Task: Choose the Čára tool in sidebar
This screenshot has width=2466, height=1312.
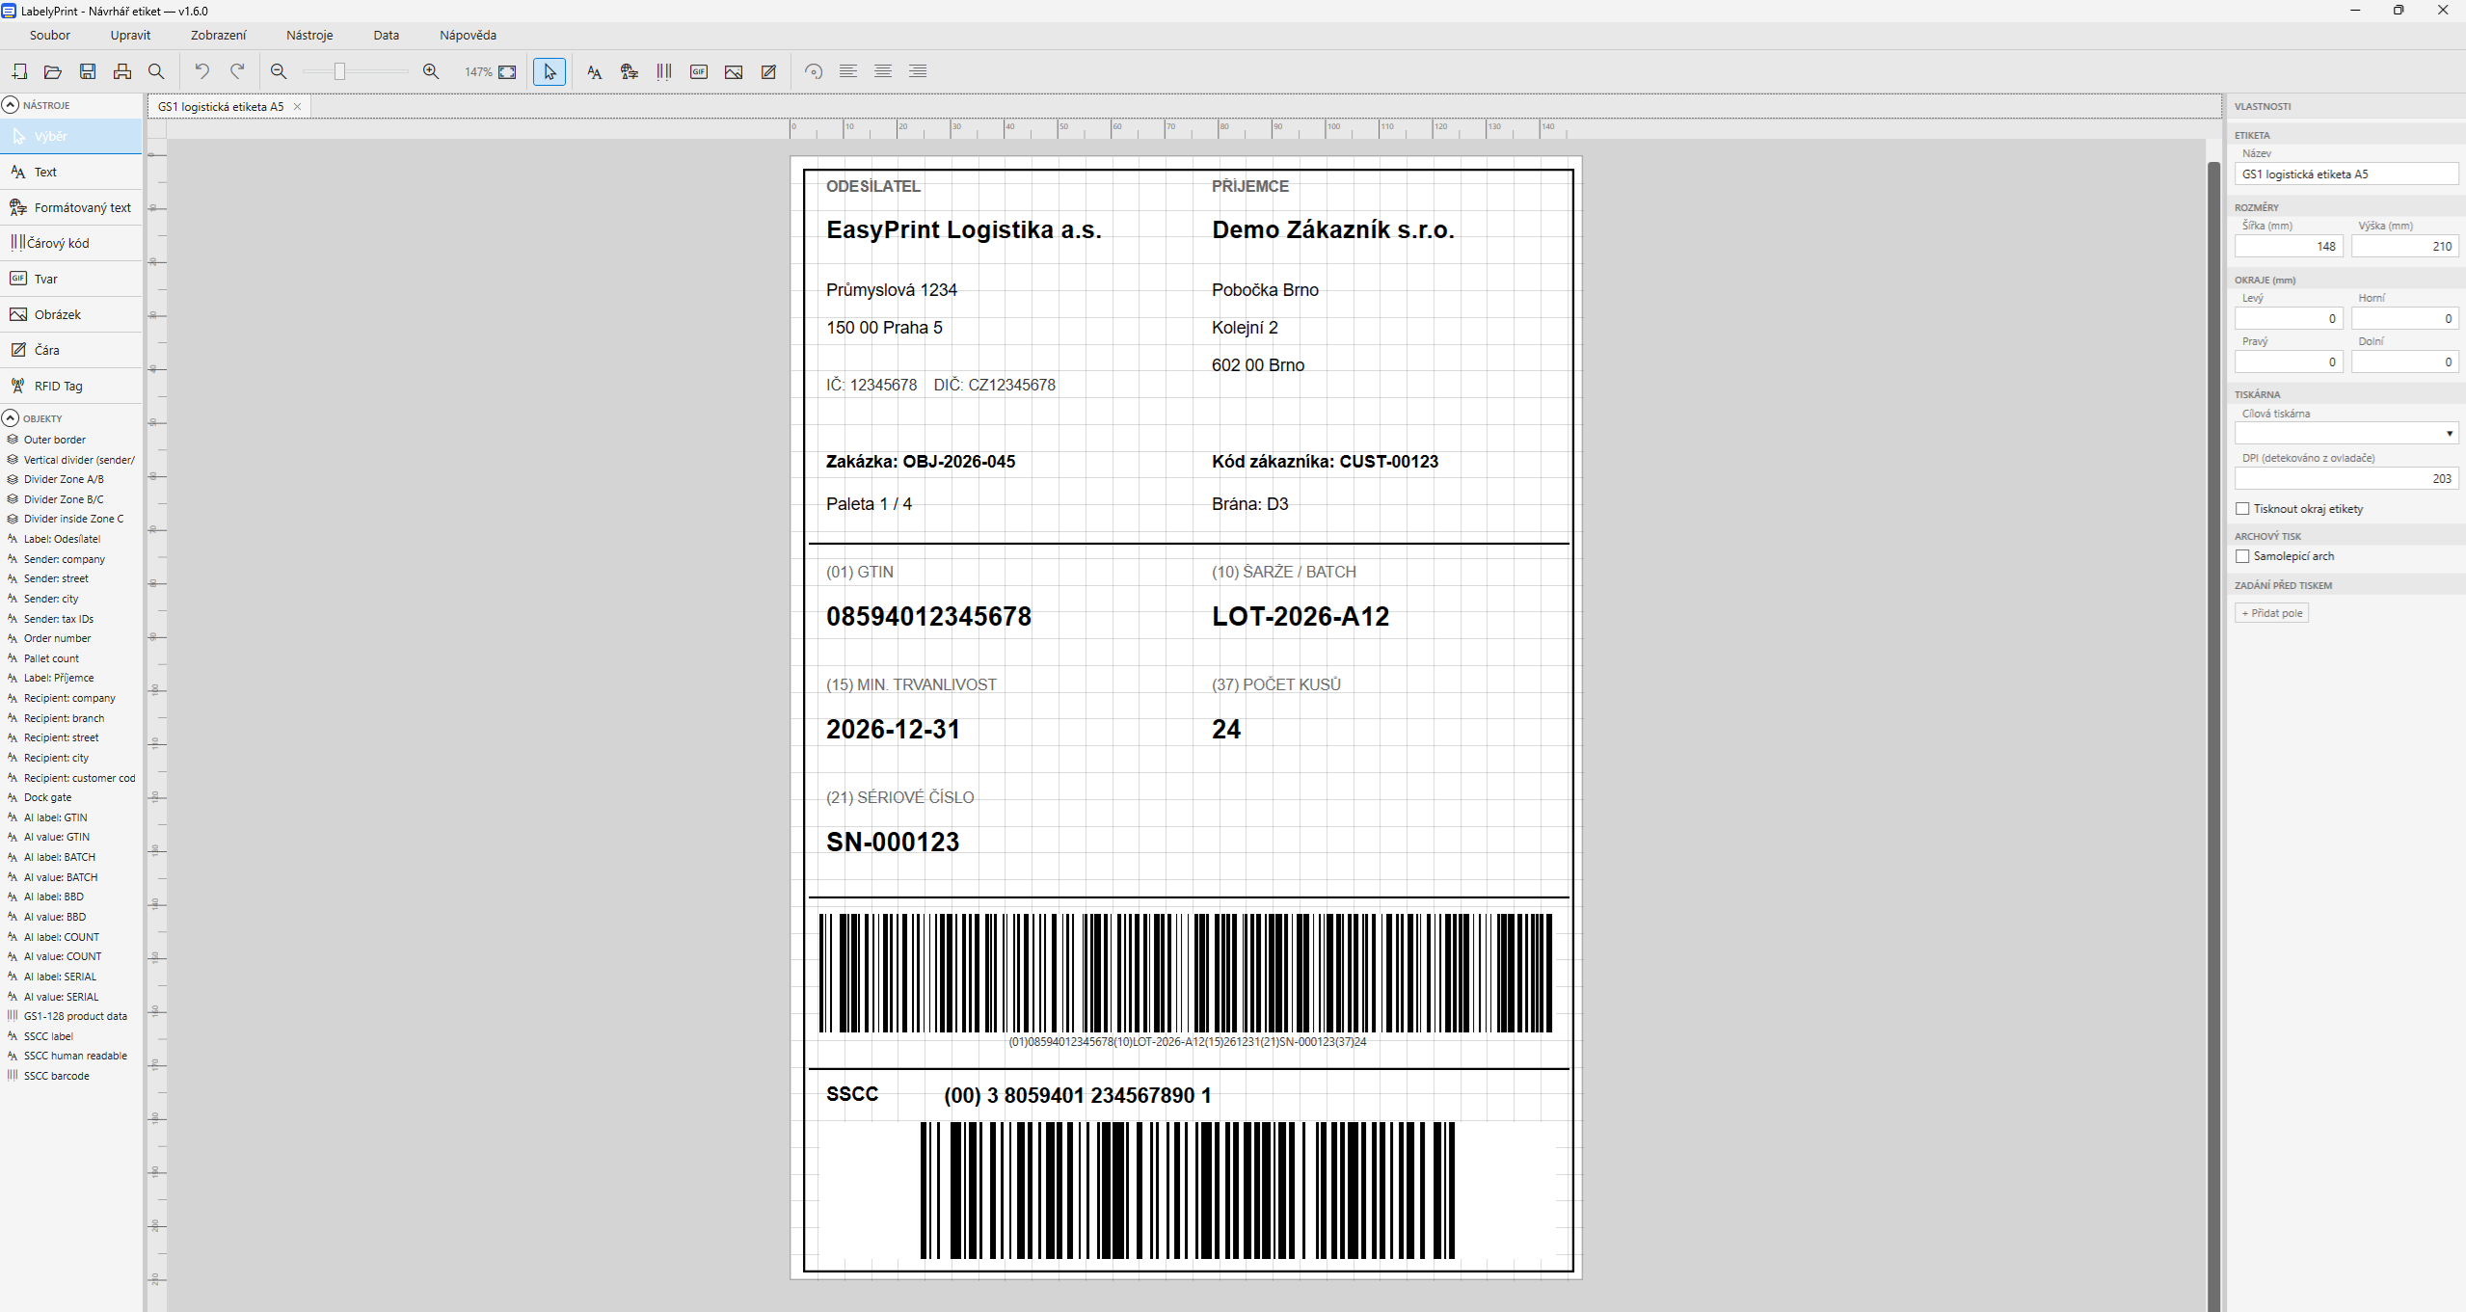Action: point(71,350)
